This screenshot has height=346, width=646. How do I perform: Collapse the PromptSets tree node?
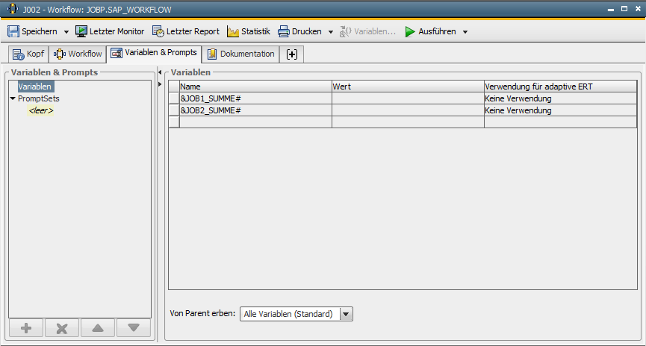[x=13, y=98]
